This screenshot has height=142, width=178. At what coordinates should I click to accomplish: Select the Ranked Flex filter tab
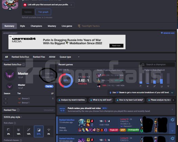coord(39,57)
